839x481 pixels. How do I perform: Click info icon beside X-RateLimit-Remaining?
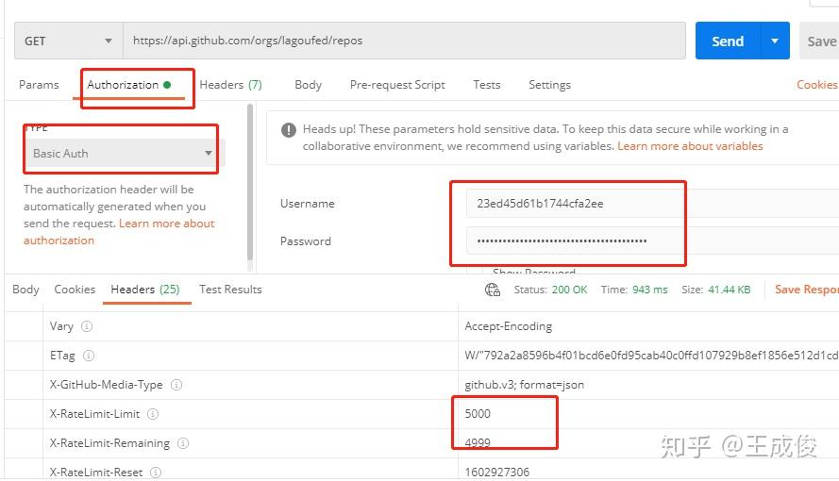[x=183, y=443]
